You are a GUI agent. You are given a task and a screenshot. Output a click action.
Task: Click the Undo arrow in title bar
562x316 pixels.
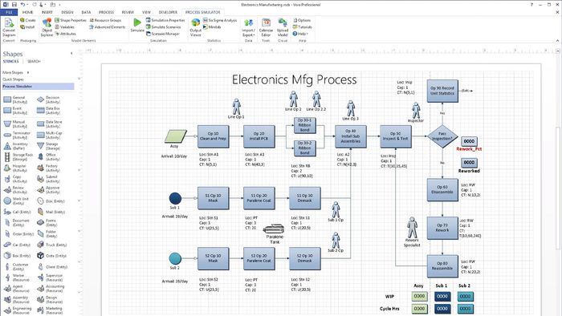pos(22,5)
